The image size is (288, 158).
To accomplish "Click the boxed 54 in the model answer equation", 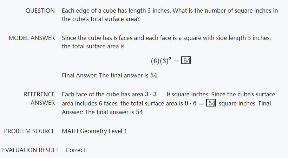I will tap(186, 61).
